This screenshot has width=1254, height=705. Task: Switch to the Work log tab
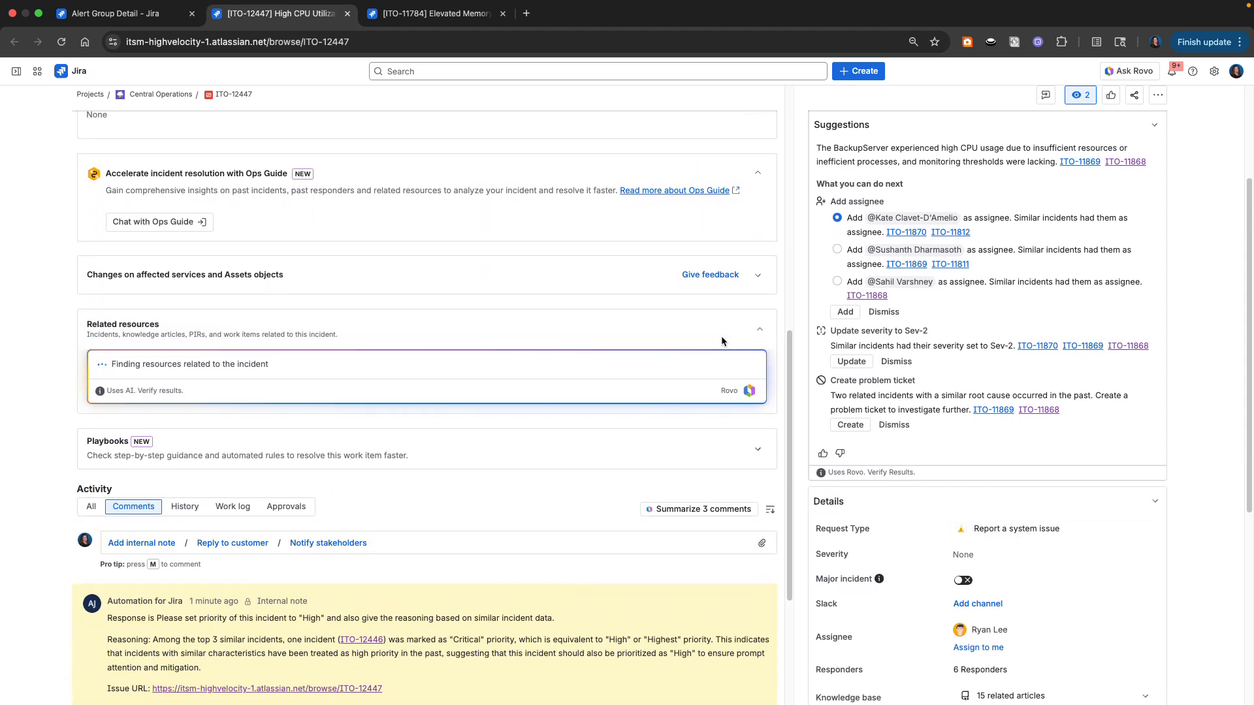coord(233,506)
